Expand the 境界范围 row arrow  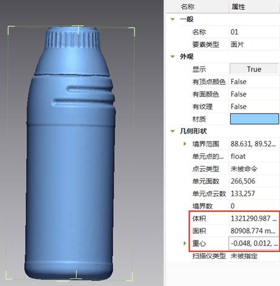point(185,144)
